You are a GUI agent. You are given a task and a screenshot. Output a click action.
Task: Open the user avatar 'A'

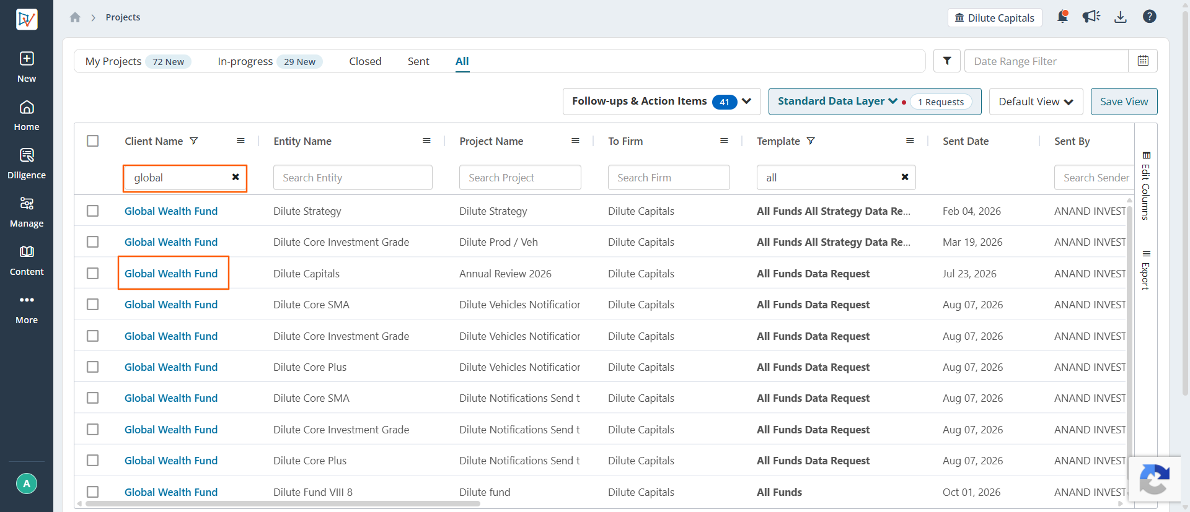click(x=27, y=484)
